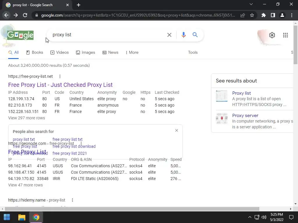
Task: Open Proxy server in See results about
Action: point(245,116)
